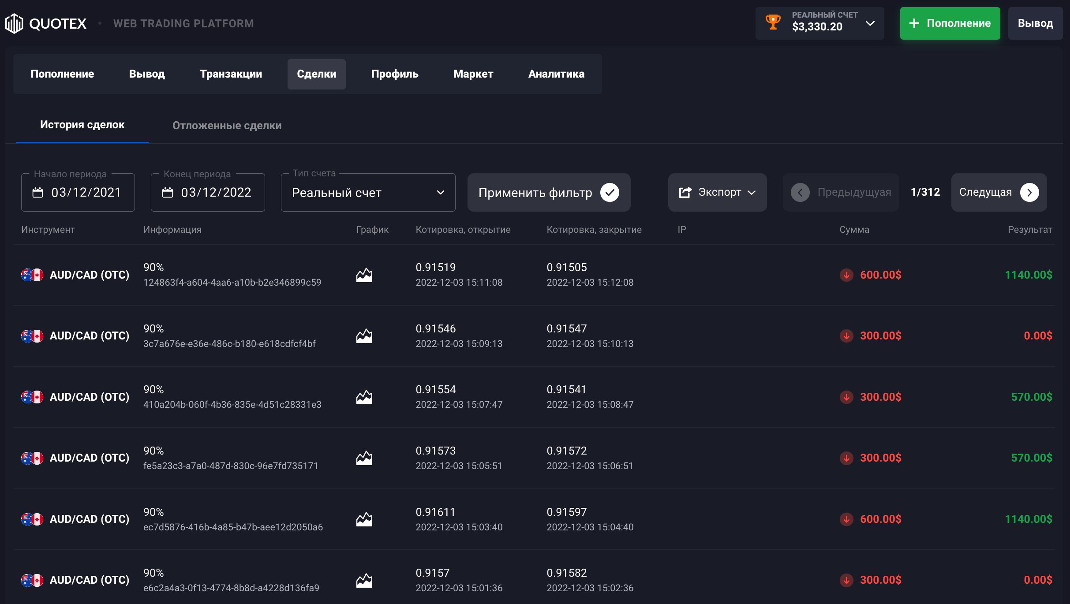
Task: Click the calendar icon in Конец периода field
Action: click(x=168, y=193)
